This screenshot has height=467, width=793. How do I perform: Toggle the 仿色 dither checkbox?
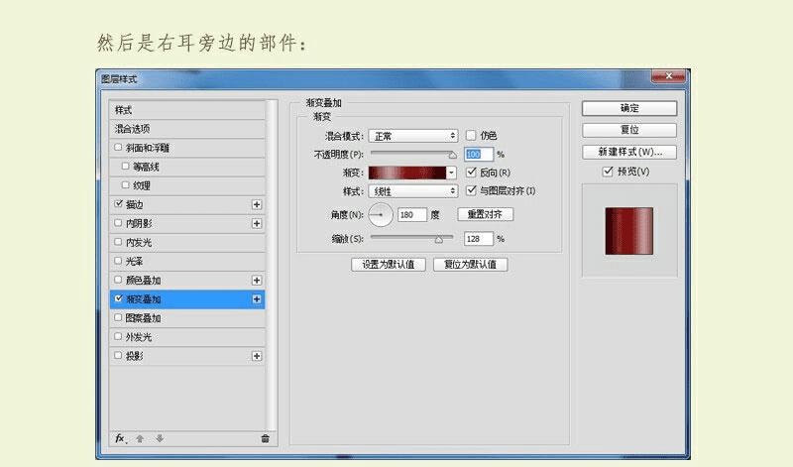[x=471, y=135]
